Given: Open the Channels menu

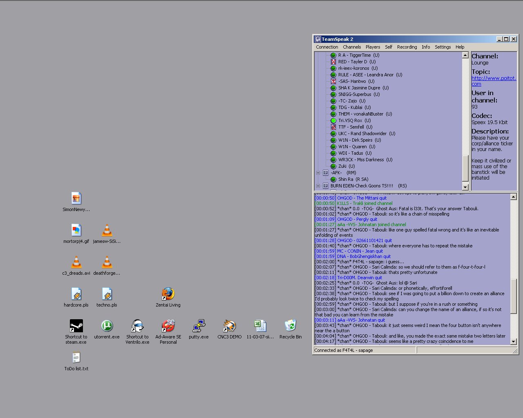Looking at the screenshot, I should pos(352,47).
